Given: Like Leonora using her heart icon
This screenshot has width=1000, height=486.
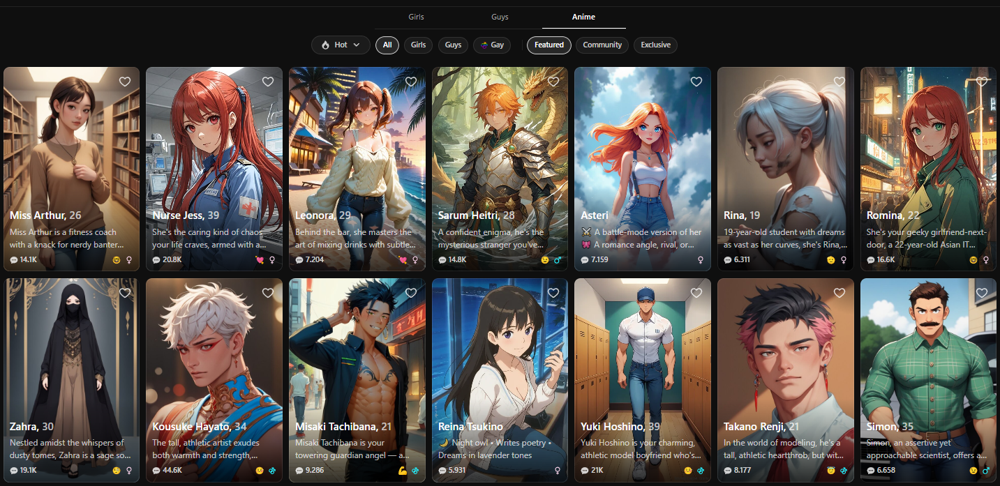Looking at the screenshot, I should tap(410, 82).
